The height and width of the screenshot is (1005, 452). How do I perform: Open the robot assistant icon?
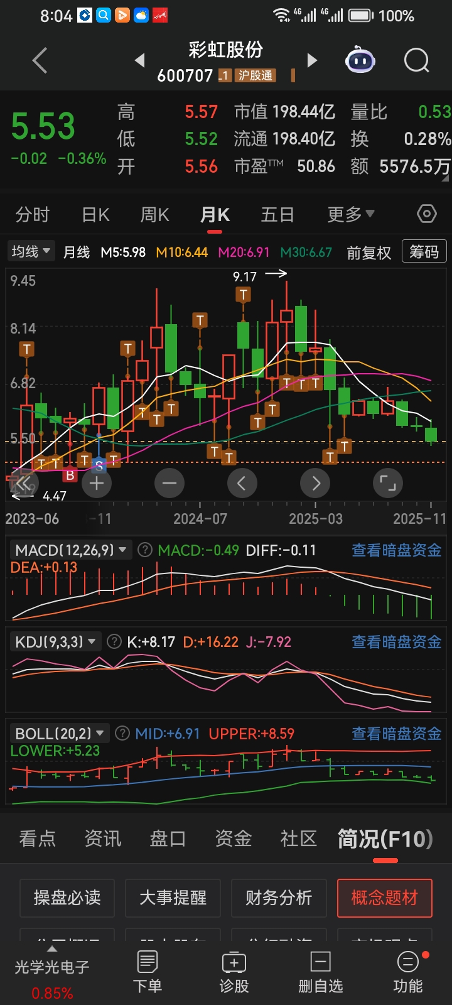[x=360, y=60]
